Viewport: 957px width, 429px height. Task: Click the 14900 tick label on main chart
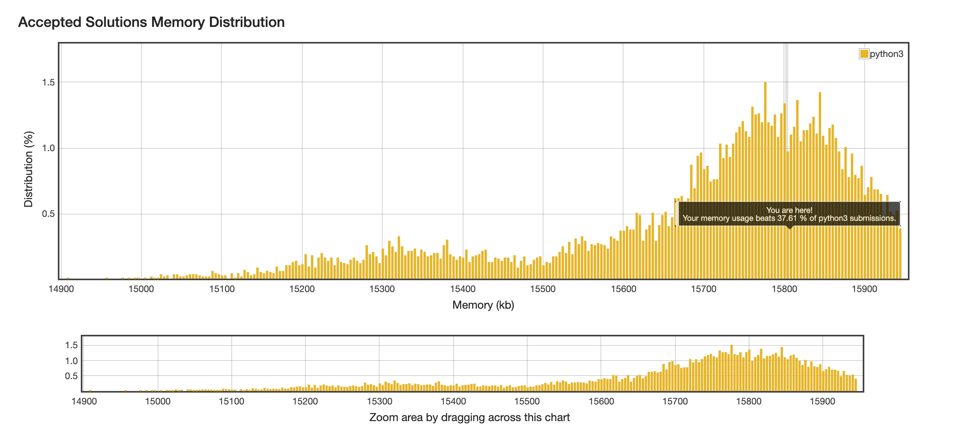tap(61, 289)
